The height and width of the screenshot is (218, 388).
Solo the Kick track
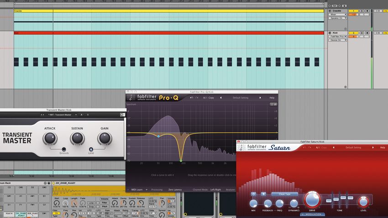(362, 33)
